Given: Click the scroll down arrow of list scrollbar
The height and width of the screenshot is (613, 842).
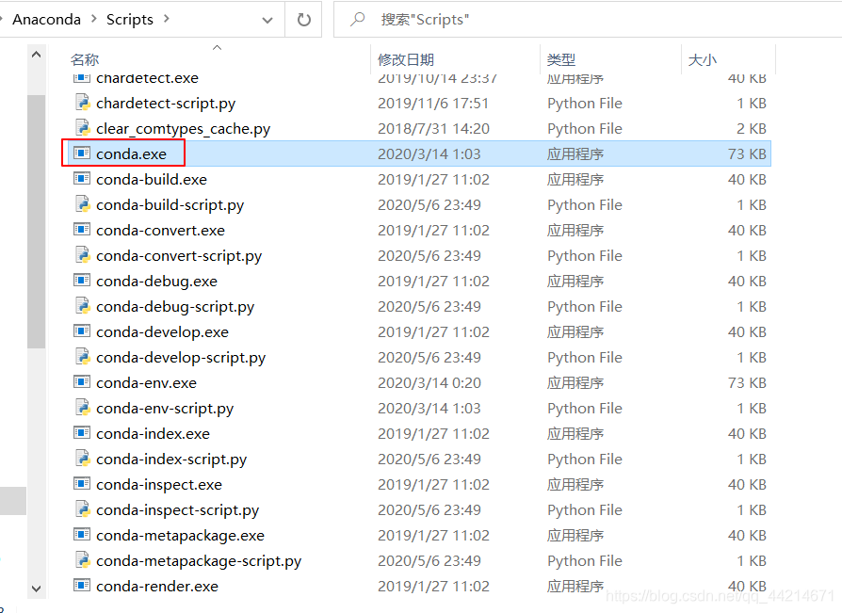Looking at the screenshot, I should [x=36, y=589].
